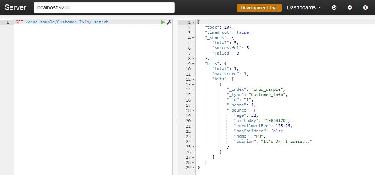
Task: Collapse the fold arrow on line 13
Action: coord(193,85)
